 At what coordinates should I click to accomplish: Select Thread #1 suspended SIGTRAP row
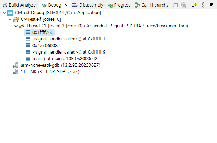coord(107,26)
